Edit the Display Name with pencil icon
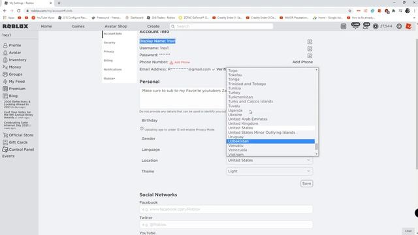Viewport: 418px width, 235px height. (310, 42)
